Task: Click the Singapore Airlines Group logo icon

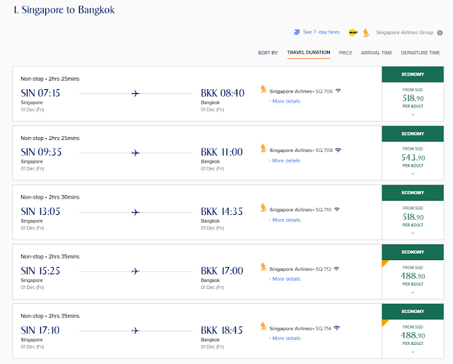Action: pos(366,32)
